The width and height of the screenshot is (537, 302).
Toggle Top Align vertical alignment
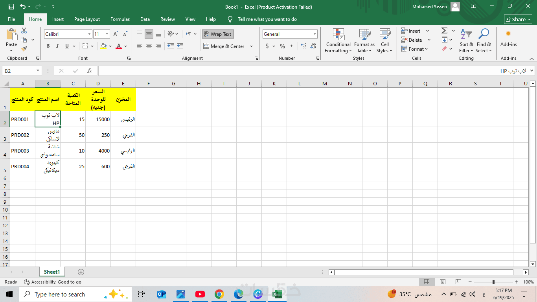point(140,34)
